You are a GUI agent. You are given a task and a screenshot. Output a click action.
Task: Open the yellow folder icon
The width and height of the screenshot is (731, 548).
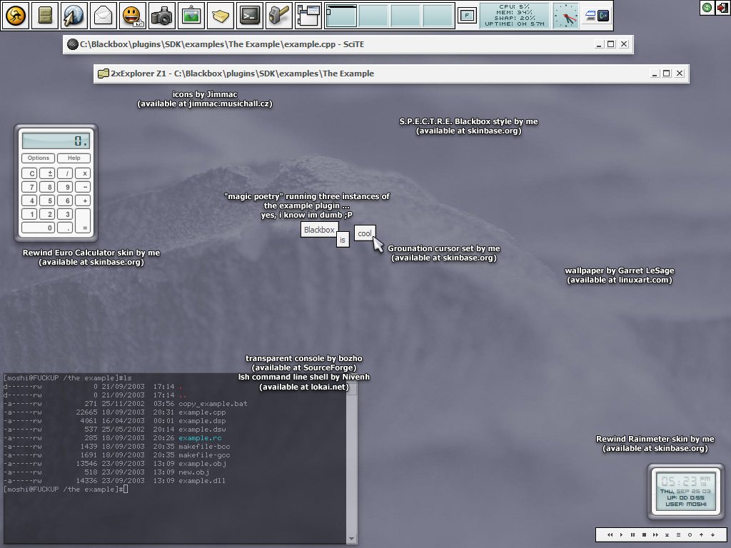click(221, 16)
